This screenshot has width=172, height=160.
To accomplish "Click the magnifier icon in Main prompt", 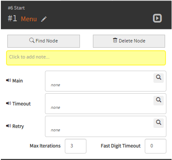I will click(159, 78).
